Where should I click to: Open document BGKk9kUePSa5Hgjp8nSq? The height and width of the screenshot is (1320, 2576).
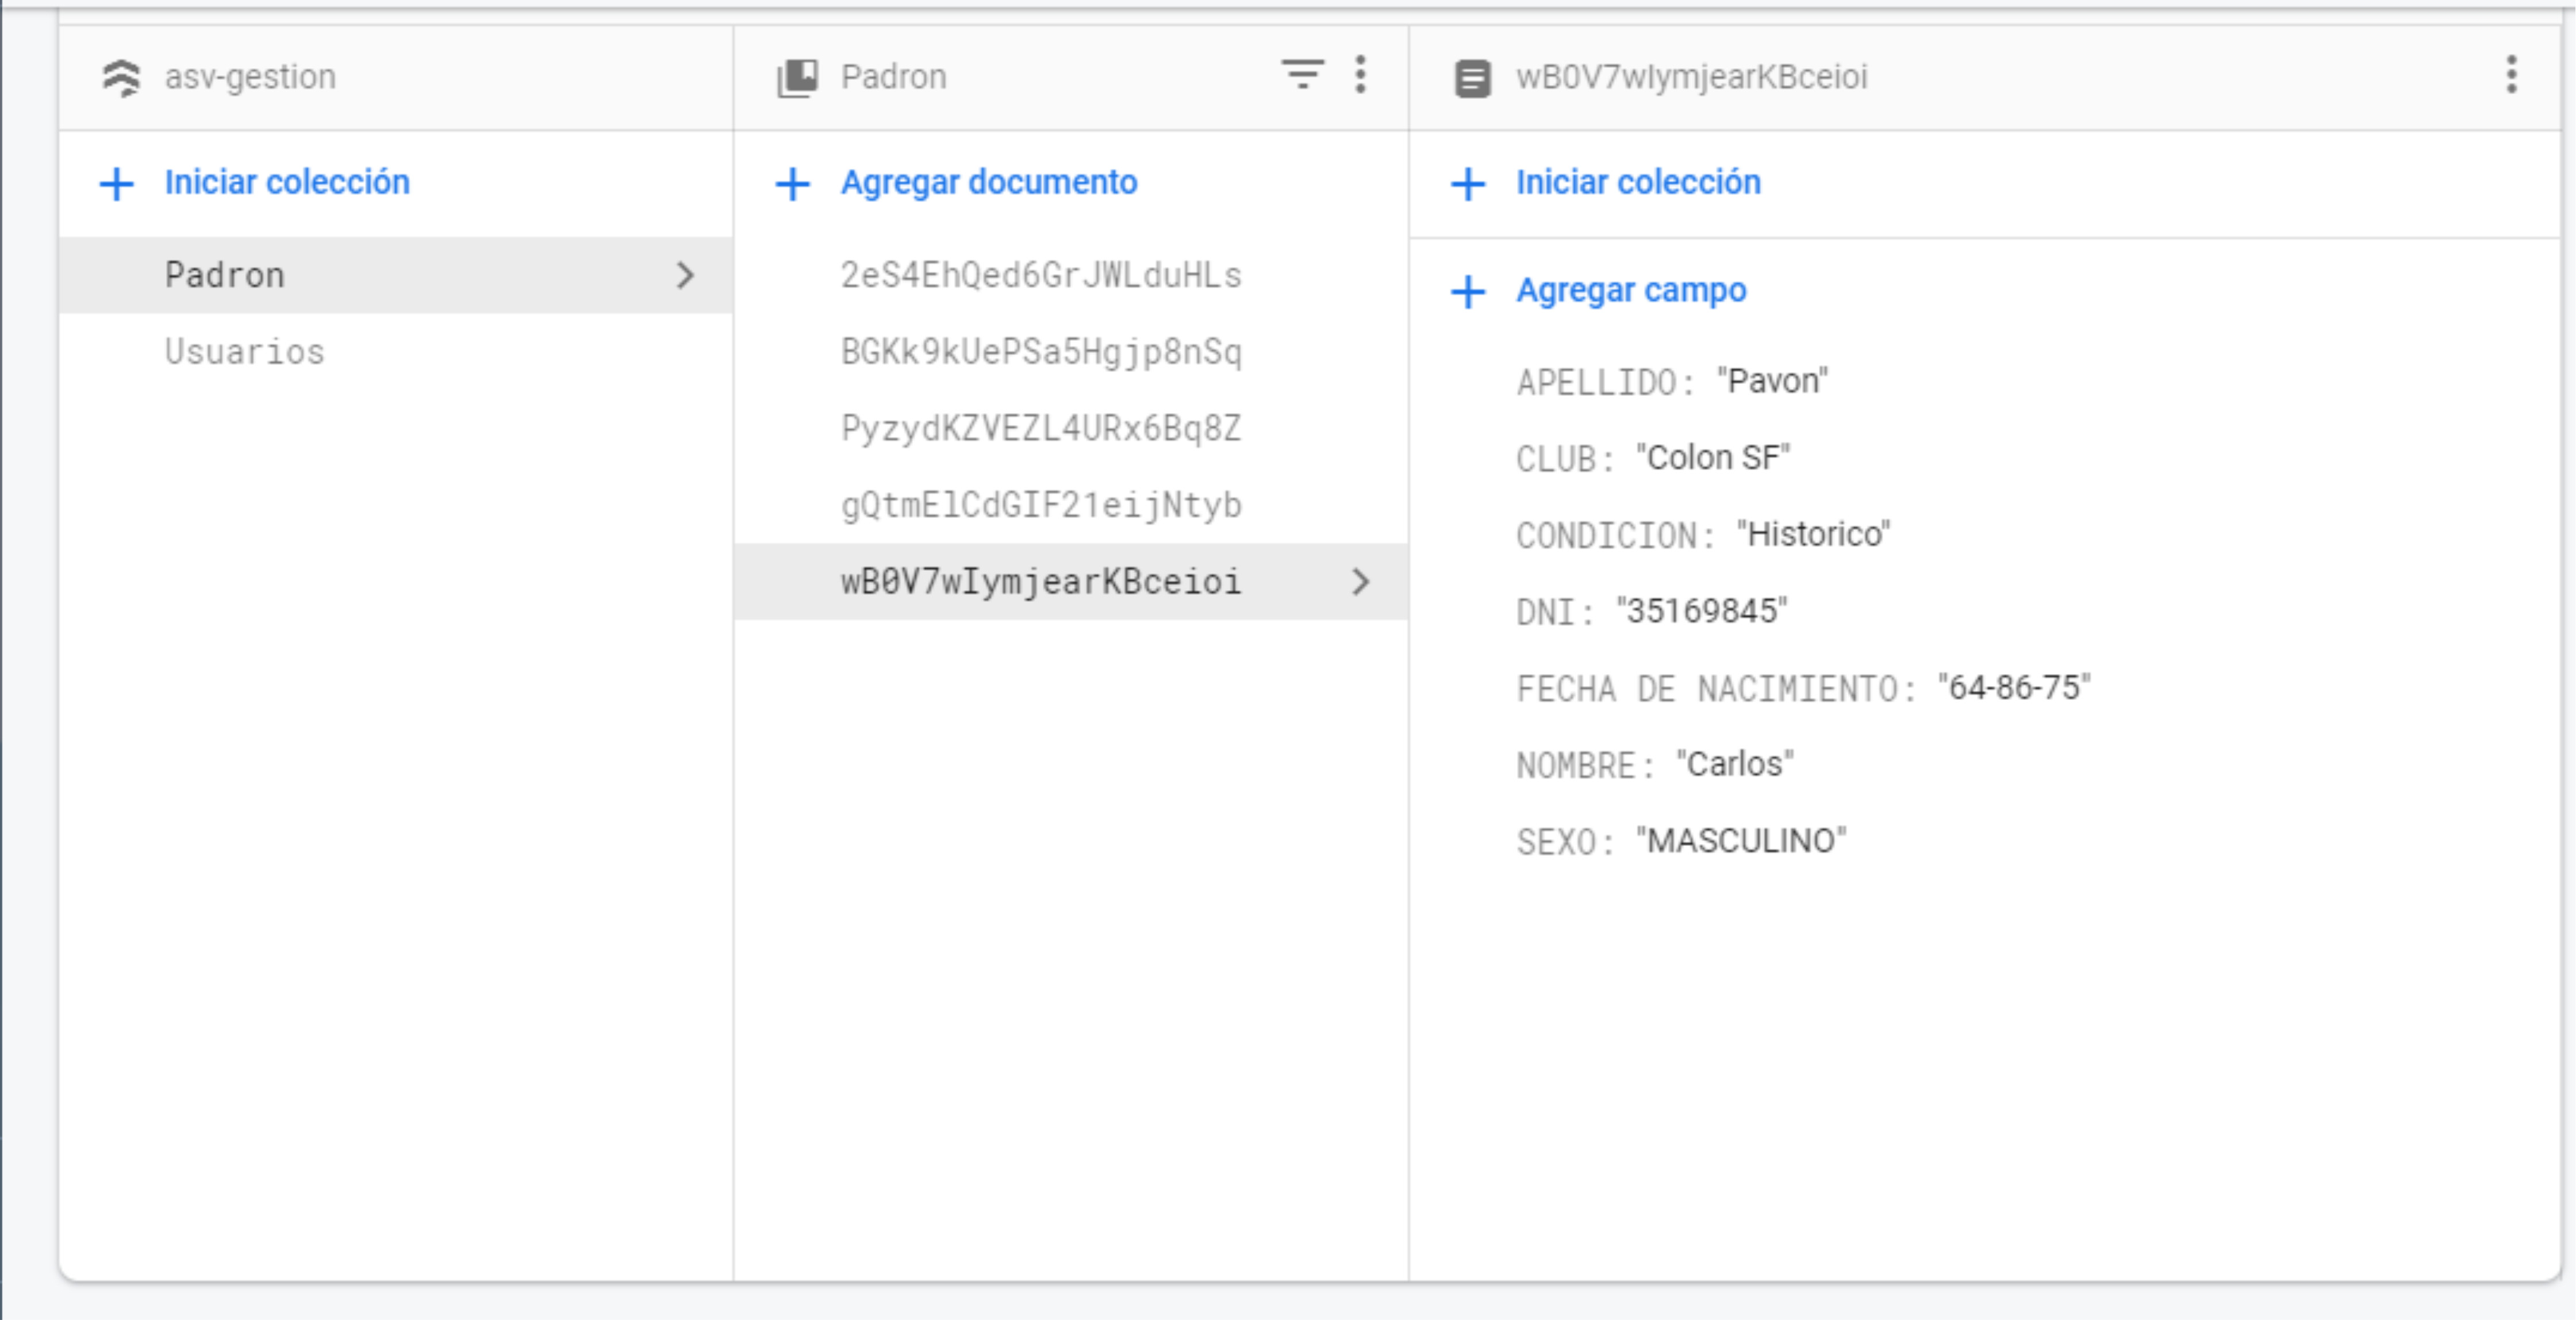[x=1041, y=352]
